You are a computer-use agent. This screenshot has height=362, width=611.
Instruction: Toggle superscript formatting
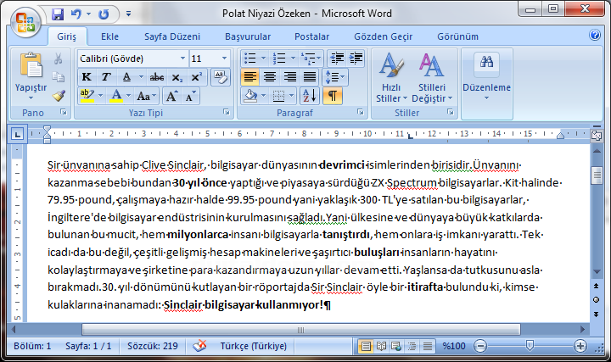pyautogui.click(x=196, y=77)
